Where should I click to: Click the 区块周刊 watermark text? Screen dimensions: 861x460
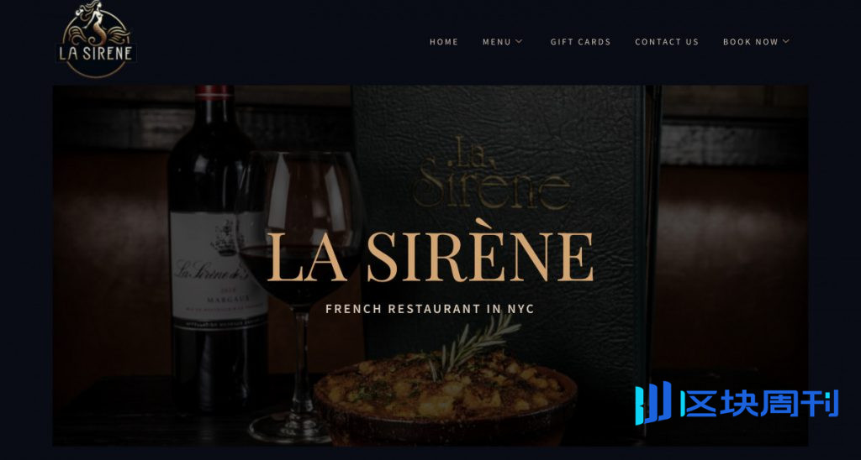pyautogui.click(x=759, y=404)
